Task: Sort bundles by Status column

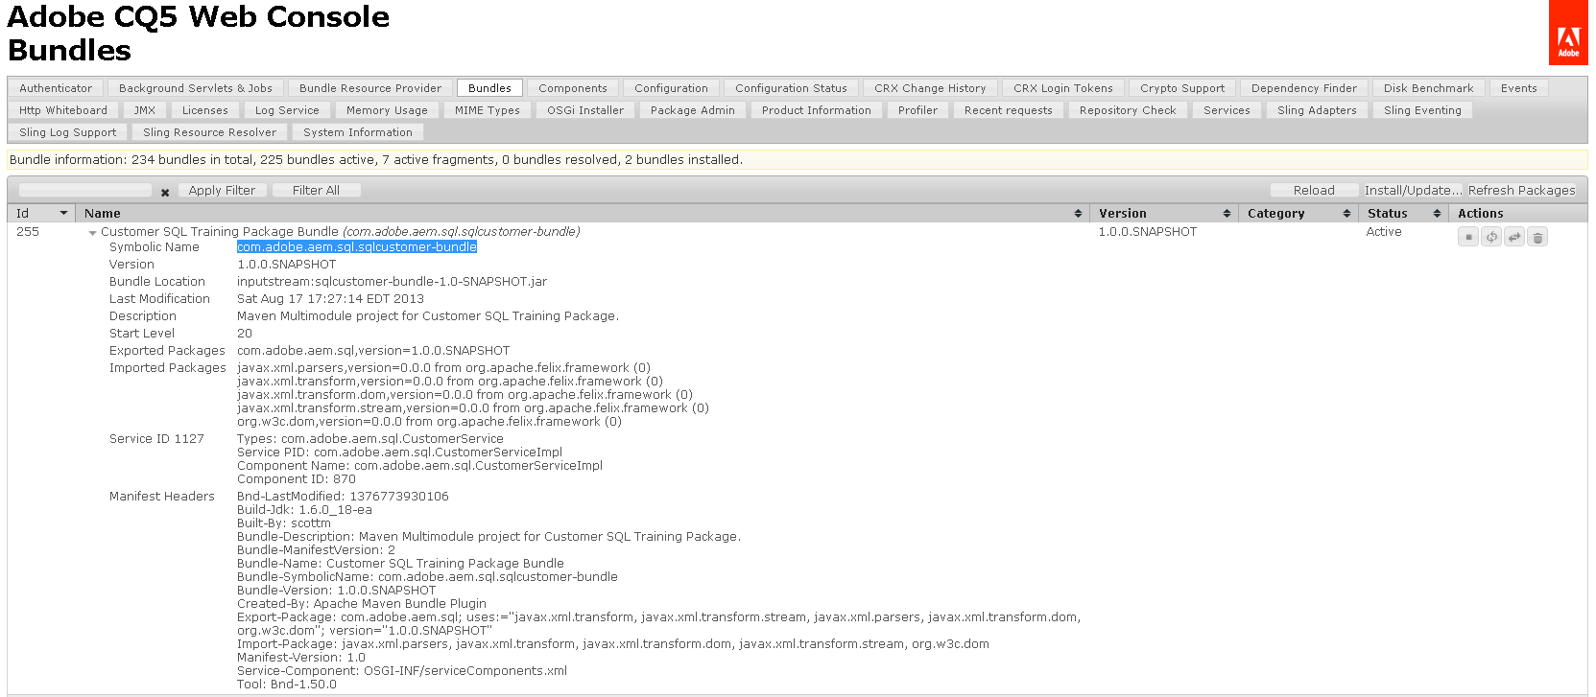Action: 1403,214
